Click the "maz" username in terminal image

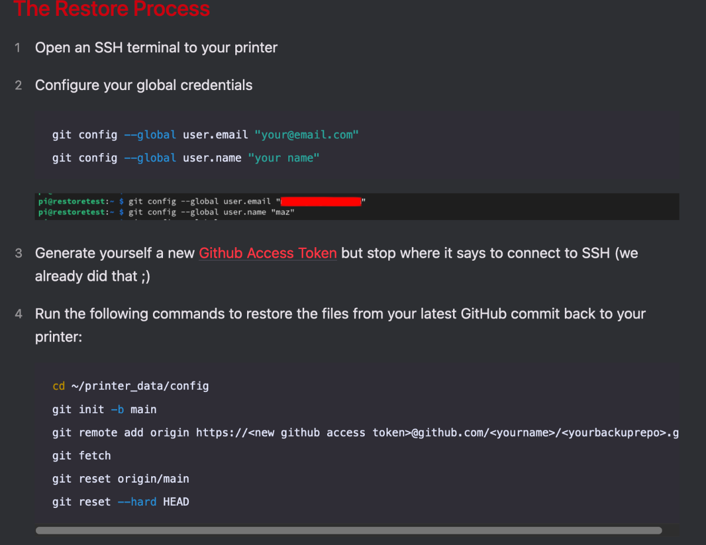[x=283, y=212]
